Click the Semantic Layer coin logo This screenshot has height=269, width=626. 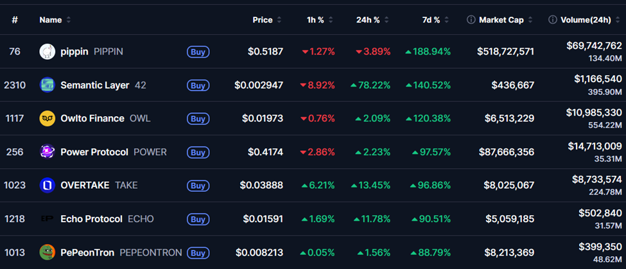[x=48, y=85]
